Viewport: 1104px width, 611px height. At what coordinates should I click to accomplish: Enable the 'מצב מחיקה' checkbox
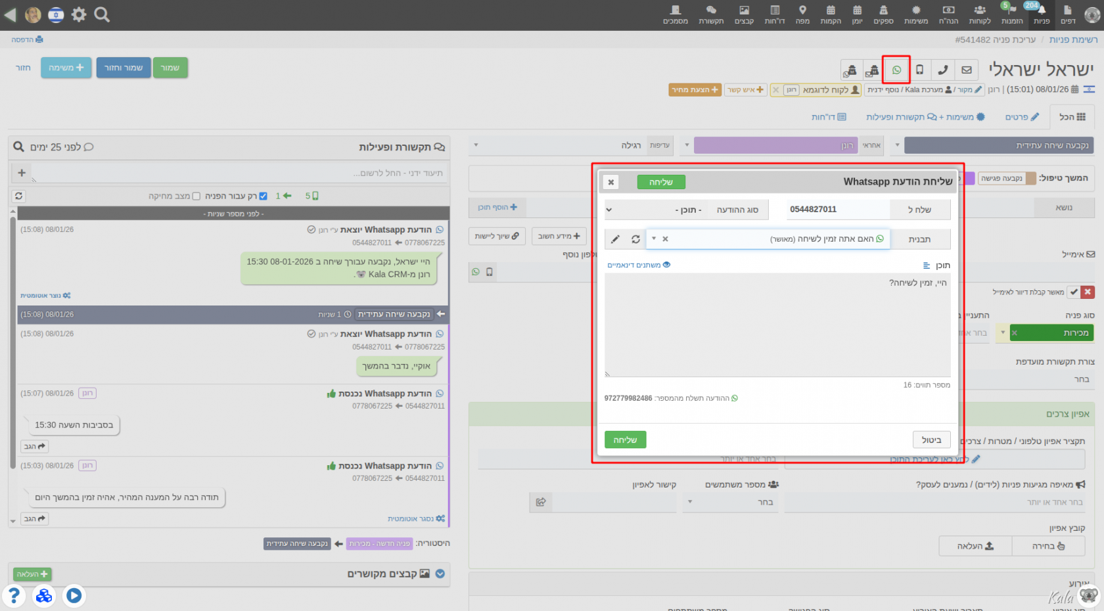(196, 196)
